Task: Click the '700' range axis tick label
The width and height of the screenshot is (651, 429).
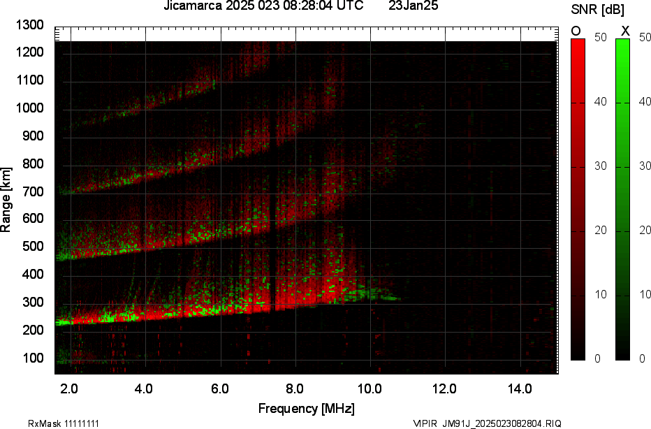Action: click(x=33, y=191)
